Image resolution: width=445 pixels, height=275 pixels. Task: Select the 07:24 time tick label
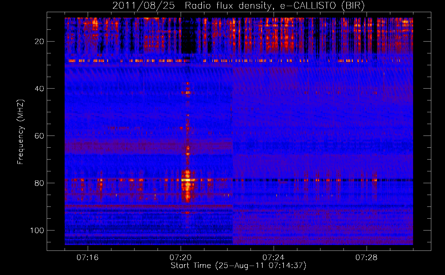tap(273, 257)
